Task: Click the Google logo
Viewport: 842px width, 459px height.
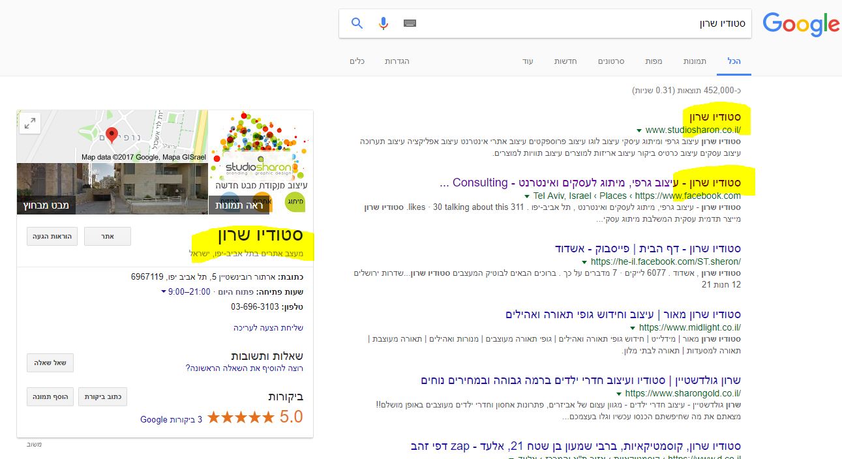Action: [x=802, y=24]
